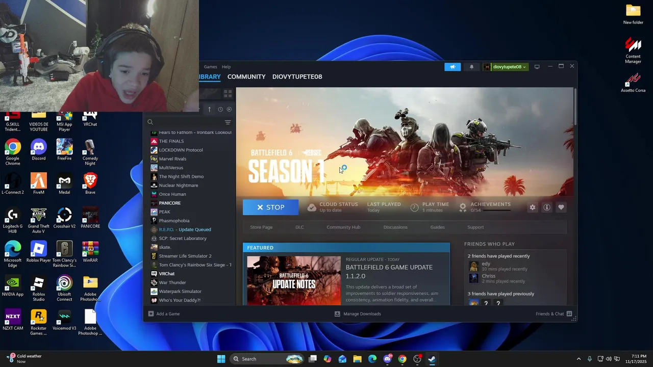Open WinRAR desktop shortcut
653x367 pixels.
(x=90, y=252)
